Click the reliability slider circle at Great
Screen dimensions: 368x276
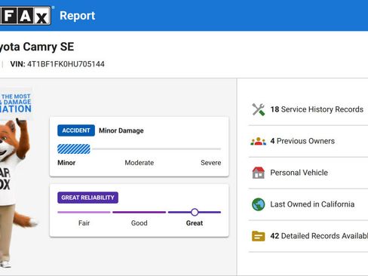[x=195, y=212]
